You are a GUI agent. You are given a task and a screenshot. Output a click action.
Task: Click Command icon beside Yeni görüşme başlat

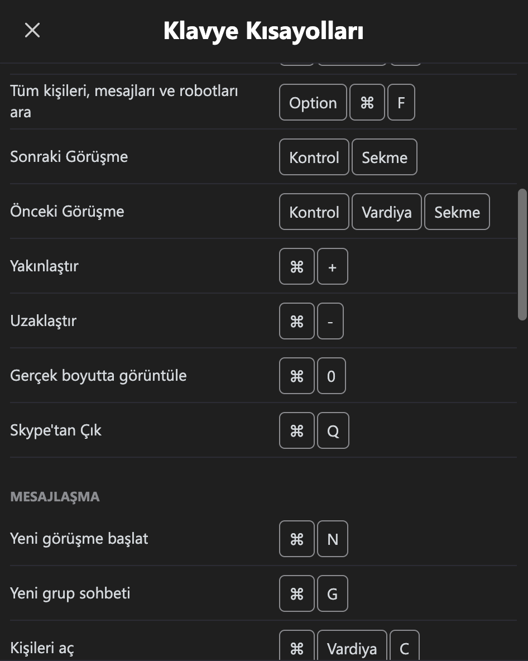[x=297, y=539]
